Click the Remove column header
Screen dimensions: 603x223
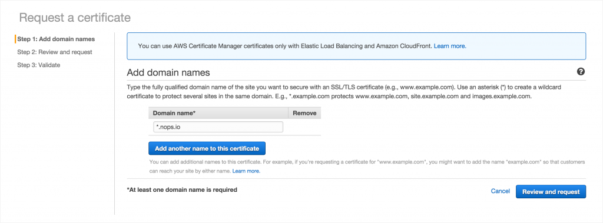[x=304, y=113]
